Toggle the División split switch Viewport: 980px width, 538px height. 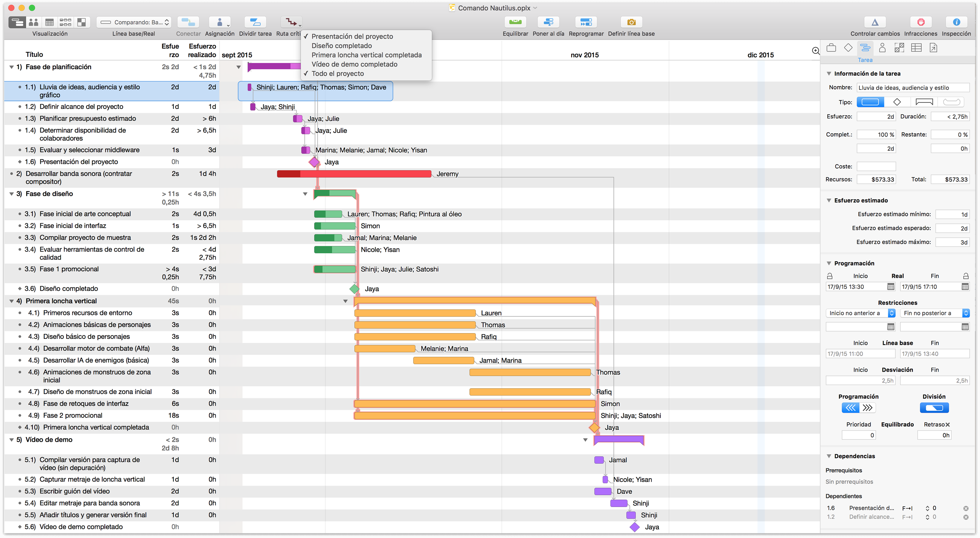(934, 408)
